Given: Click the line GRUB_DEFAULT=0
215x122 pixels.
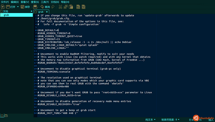Looking at the screenshot, I should pyautogui.click(x=48, y=30).
